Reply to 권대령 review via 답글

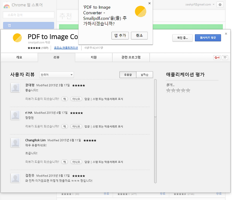pos(87,99)
